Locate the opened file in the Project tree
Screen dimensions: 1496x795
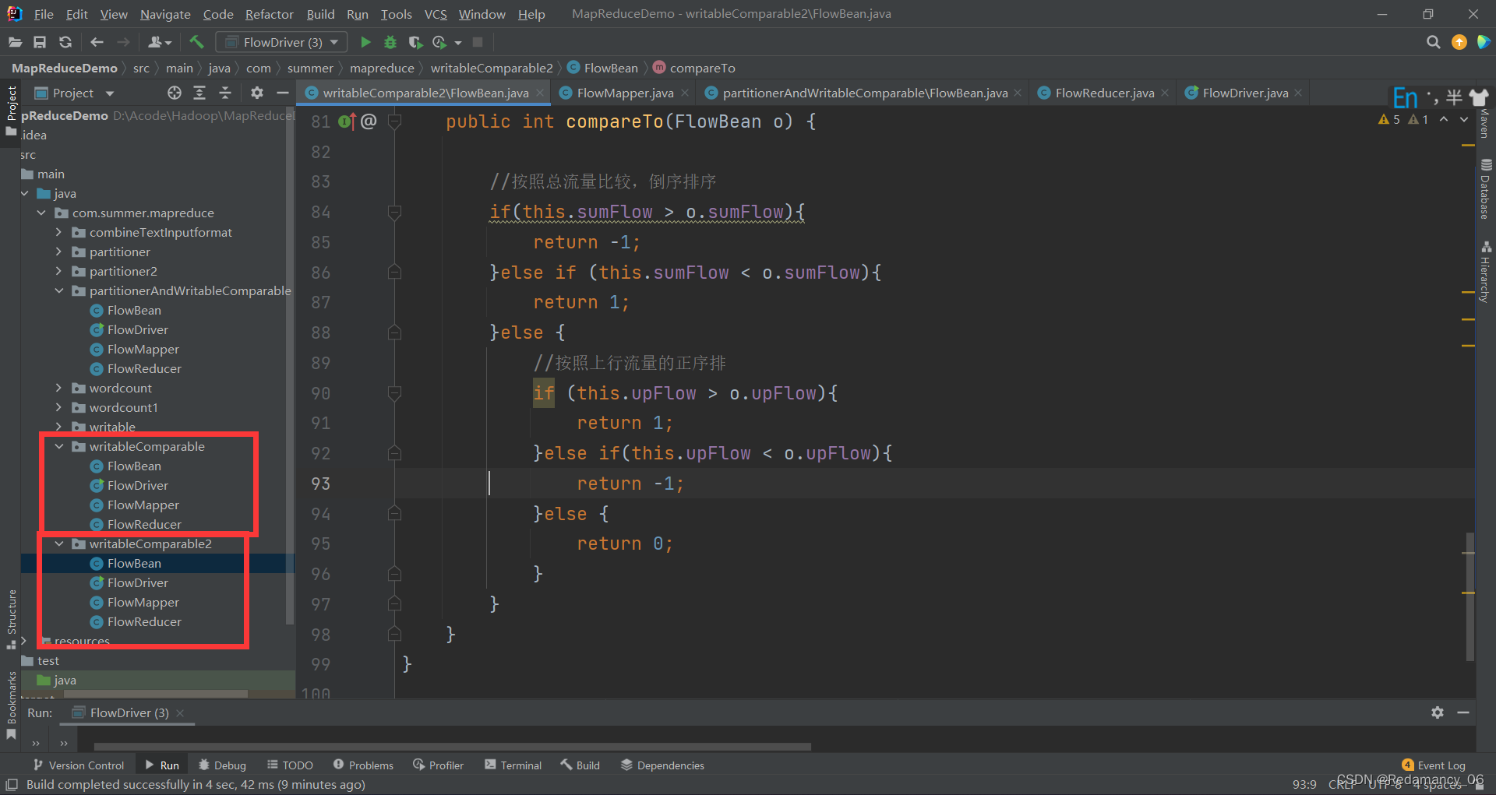(x=175, y=93)
